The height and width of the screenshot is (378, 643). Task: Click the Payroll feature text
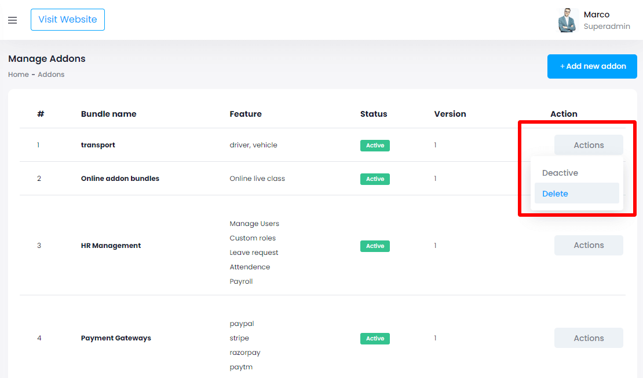point(241,281)
